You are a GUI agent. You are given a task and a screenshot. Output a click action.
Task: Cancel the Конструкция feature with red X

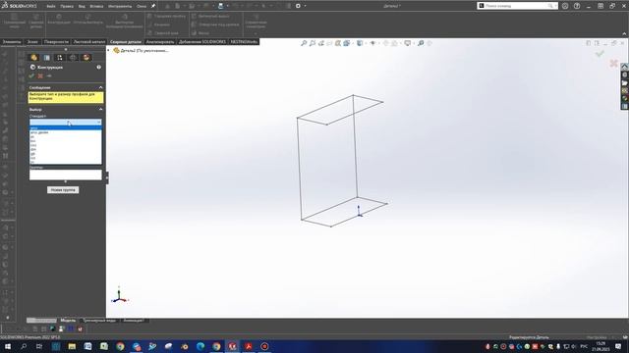click(x=40, y=76)
